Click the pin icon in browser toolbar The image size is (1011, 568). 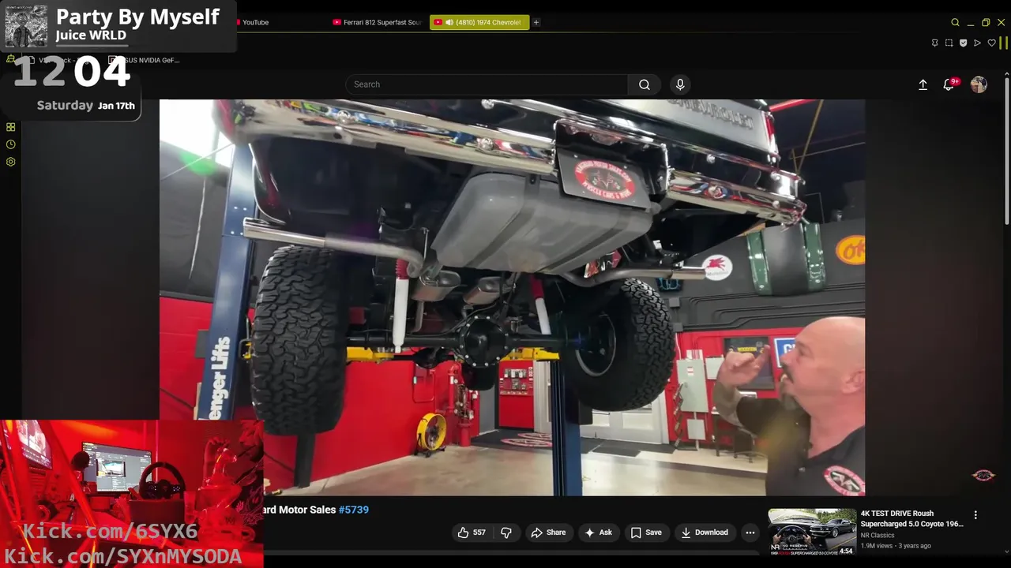(934, 43)
